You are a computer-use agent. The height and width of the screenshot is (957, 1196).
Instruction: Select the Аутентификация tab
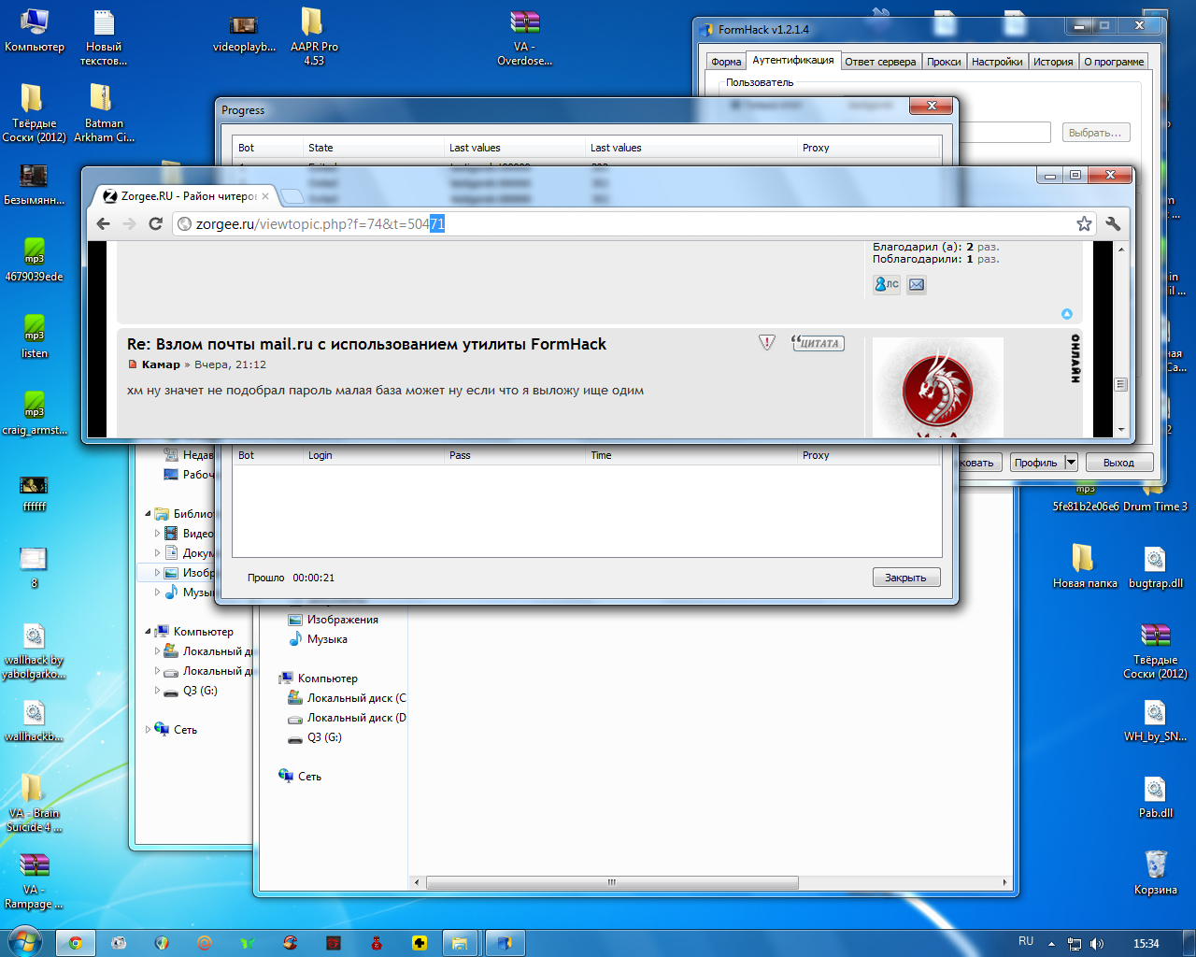(x=793, y=60)
